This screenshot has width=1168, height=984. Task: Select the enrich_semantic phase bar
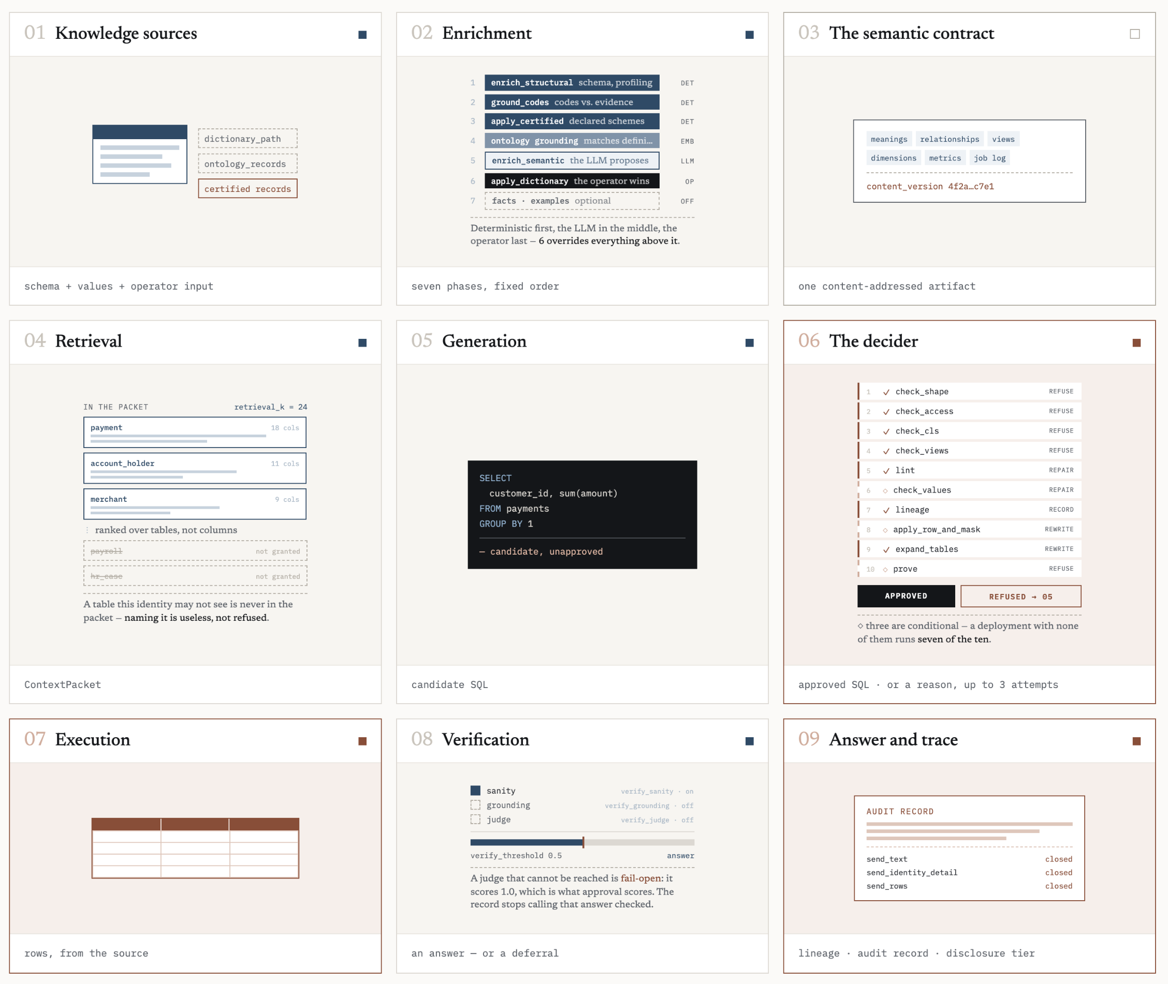tap(572, 161)
